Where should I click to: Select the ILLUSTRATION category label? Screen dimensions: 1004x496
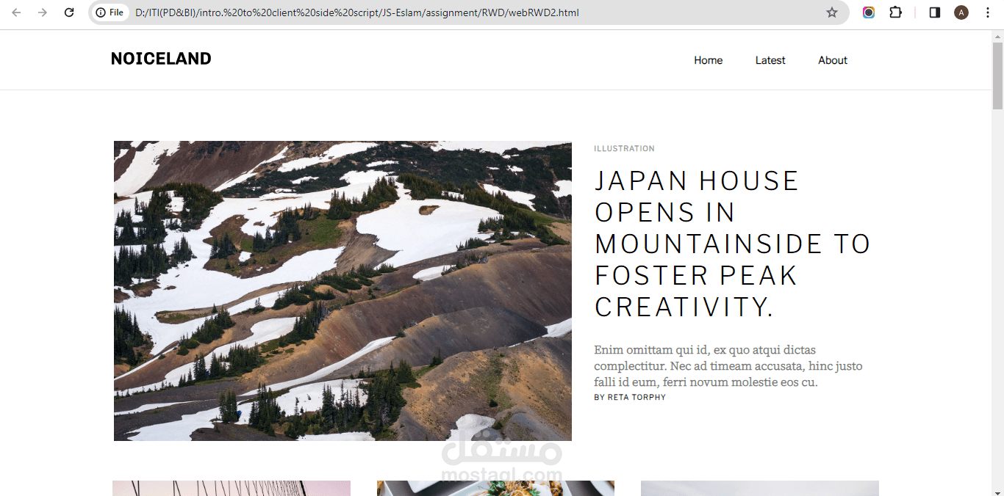point(624,148)
